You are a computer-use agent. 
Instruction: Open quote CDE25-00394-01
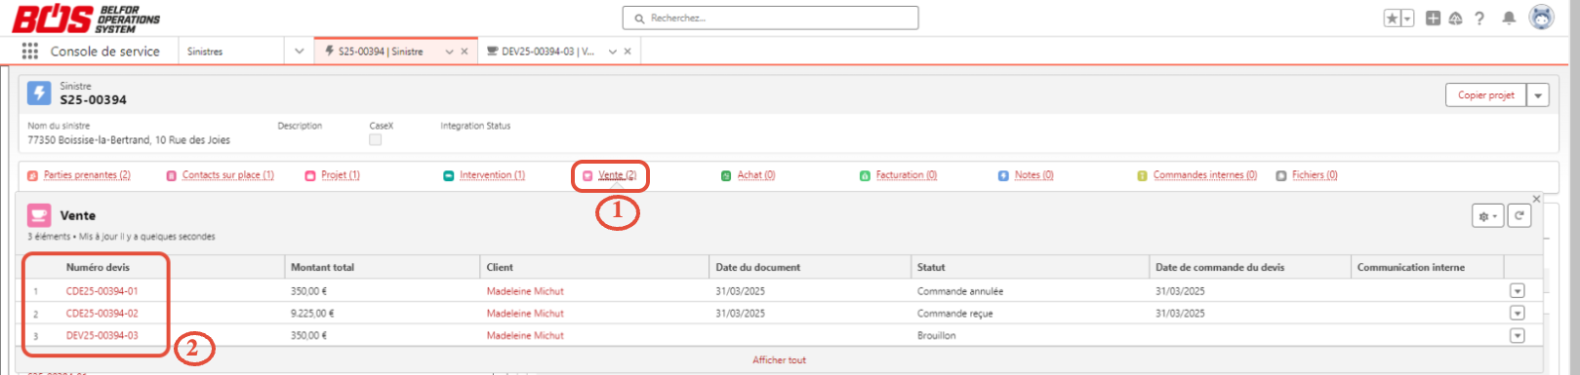pyautogui.click(x=101, y=291)
